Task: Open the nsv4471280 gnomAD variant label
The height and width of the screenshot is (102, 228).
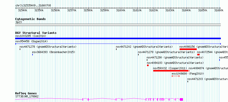Action: coord(175,57)
